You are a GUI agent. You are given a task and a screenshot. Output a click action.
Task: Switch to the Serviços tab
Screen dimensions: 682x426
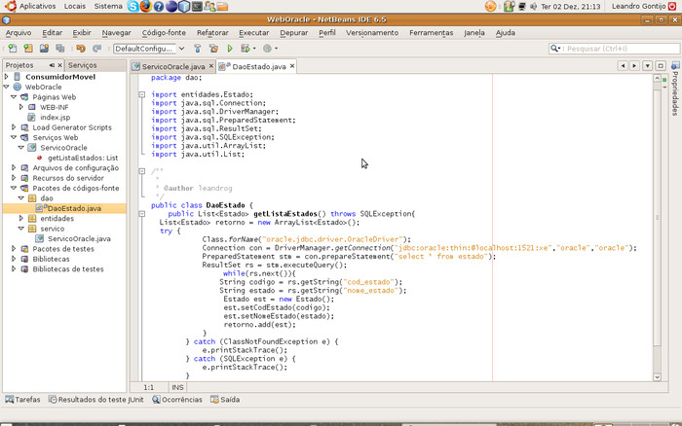coord(82,65)
